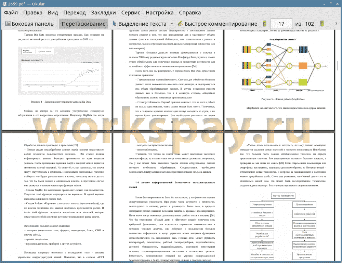342x263 pixels.
Task: Click the Угрозы безопасности diagram box
Action: [283, 196]
